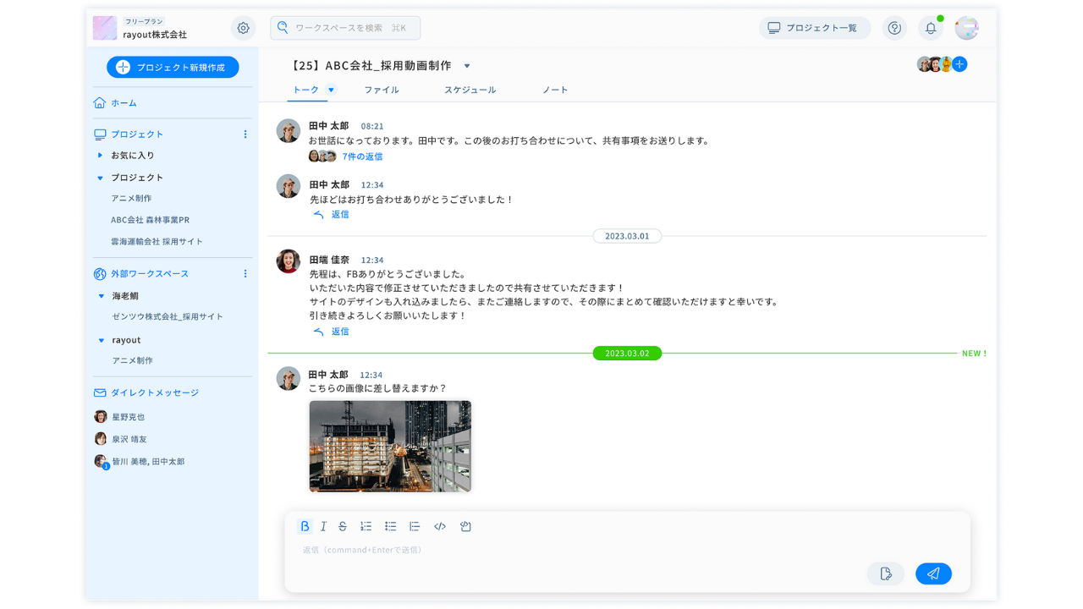Viewport: 1083px width, 609px height.
Task: Open direct message with 泉沢 靖友
Action: (x=120, y=439)
